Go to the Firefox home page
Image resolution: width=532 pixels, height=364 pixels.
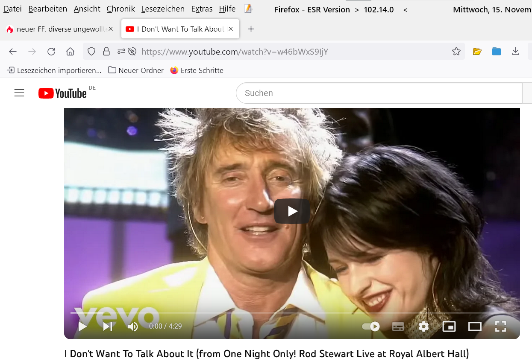(x=71, y=52)
